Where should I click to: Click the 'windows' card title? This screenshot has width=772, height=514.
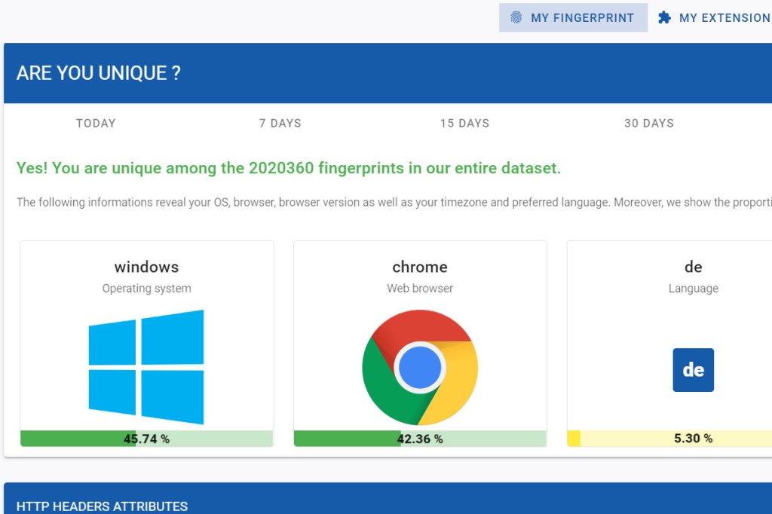[147, 267]
